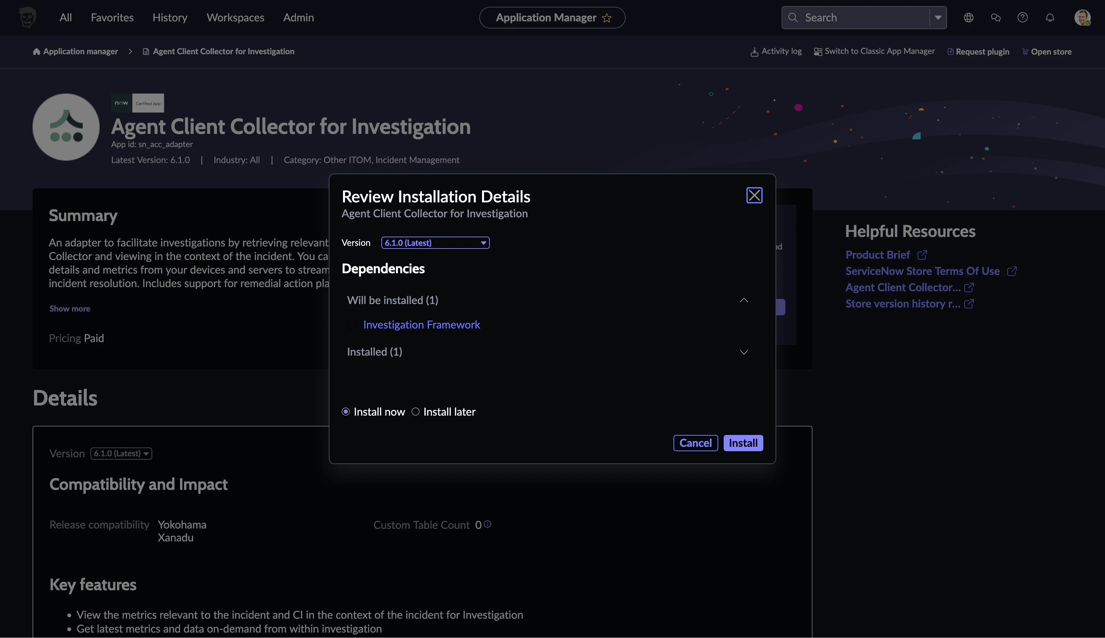Image resolution: width=1105 pixels, height=638 pixels.
Task: Click the Activity log download icon
Action: click(754, 52)
